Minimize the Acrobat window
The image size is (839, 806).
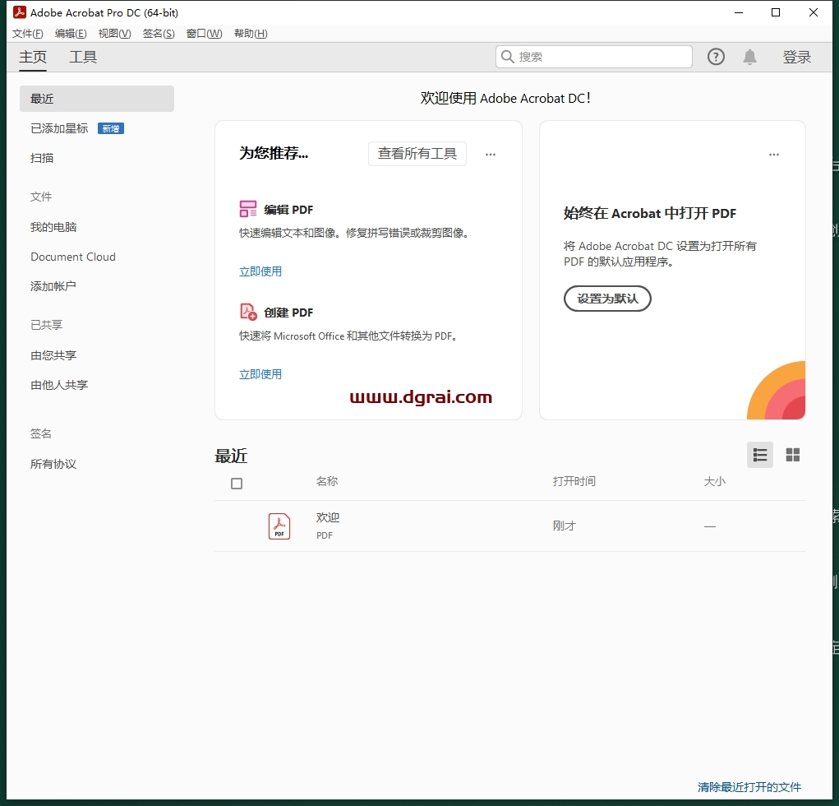pos(739,12)
